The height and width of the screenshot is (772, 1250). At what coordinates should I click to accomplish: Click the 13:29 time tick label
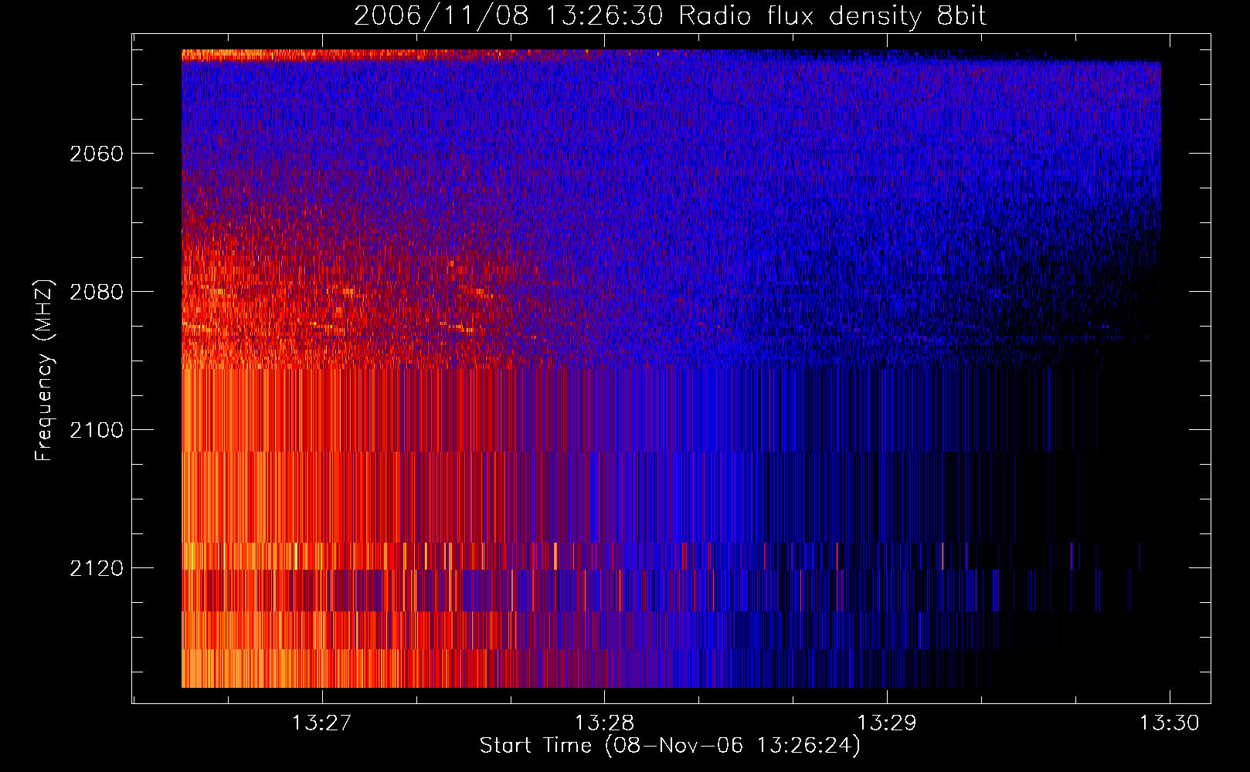(888, 723)
